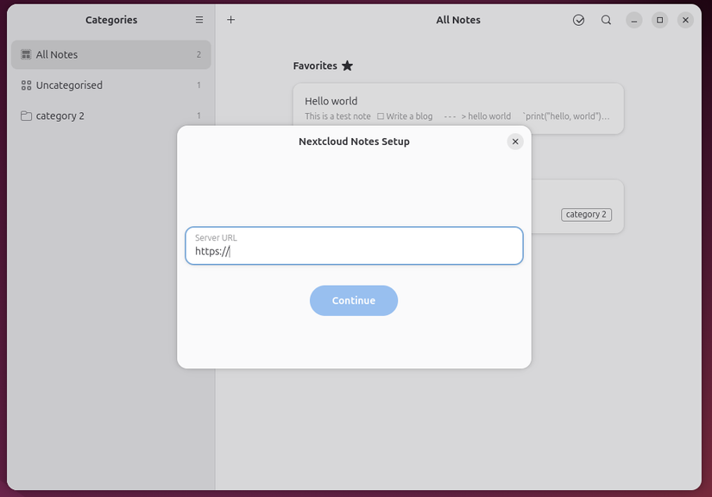Add a new note with plus icon
The height and width of the screenshot is (497, 712).
click(x=230, y=20)
